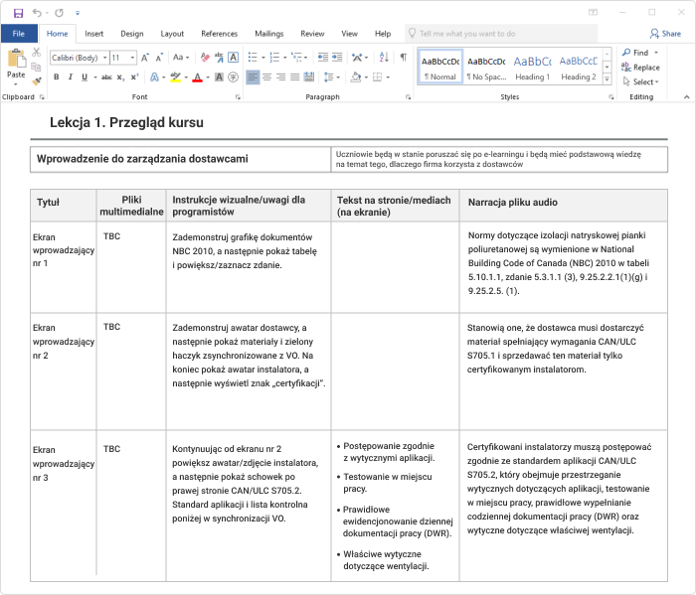Cut the selection with the scissors icon
The width and height of the screenshot is (696, 595).
coord(37,53)
